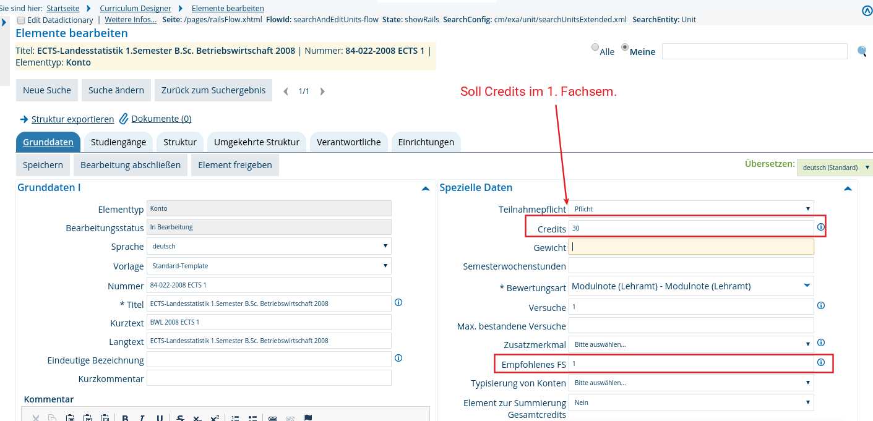This screenshot has width=873, height=421.
Task: Open the Teilnahmepflicht dropdown
Action: point(691,209)
